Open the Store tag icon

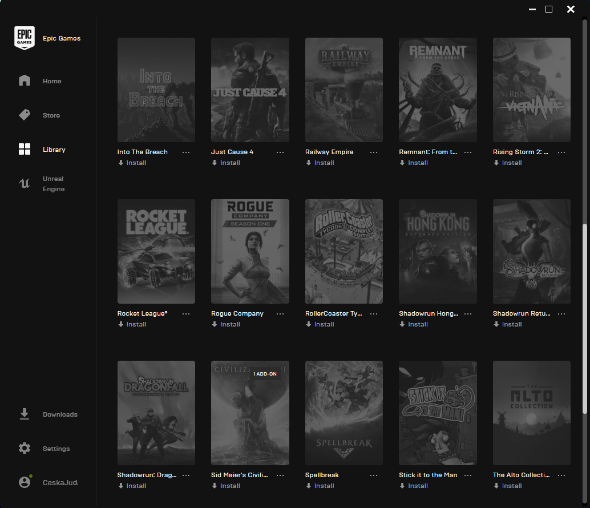(x=25, y=115)
